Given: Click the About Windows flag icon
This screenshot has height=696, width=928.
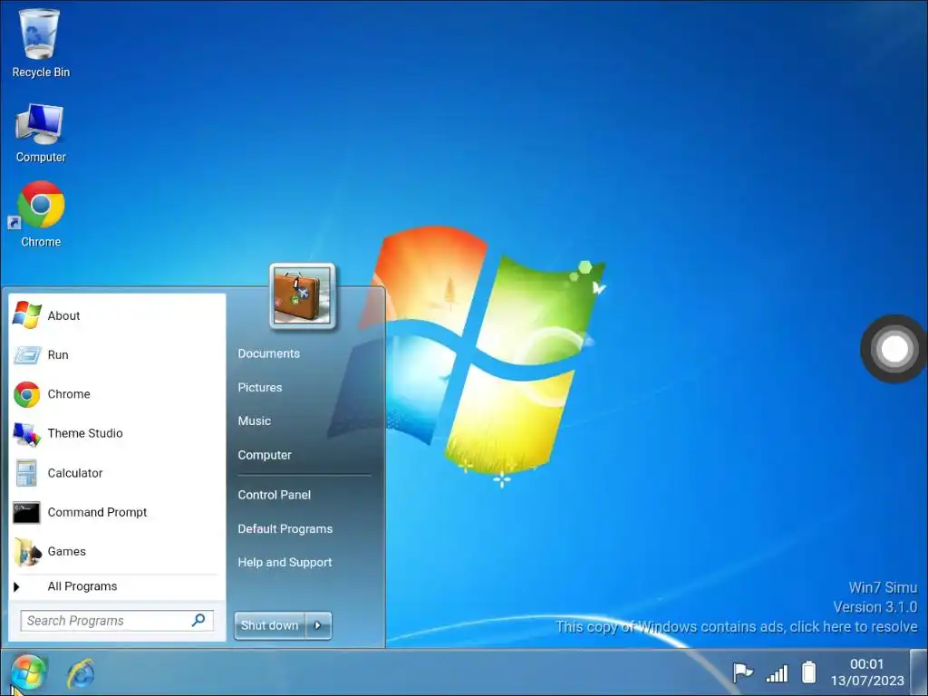Looking at the screenshot, I should (26, 314).
